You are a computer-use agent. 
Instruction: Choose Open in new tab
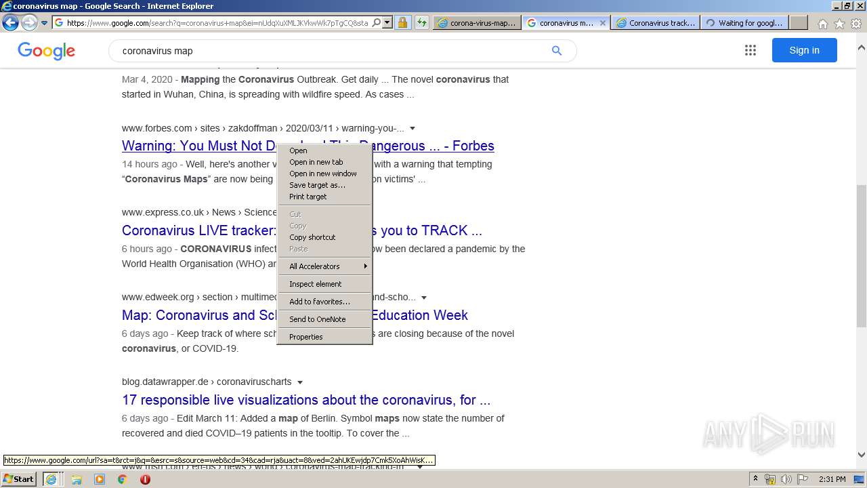[325, 162]
